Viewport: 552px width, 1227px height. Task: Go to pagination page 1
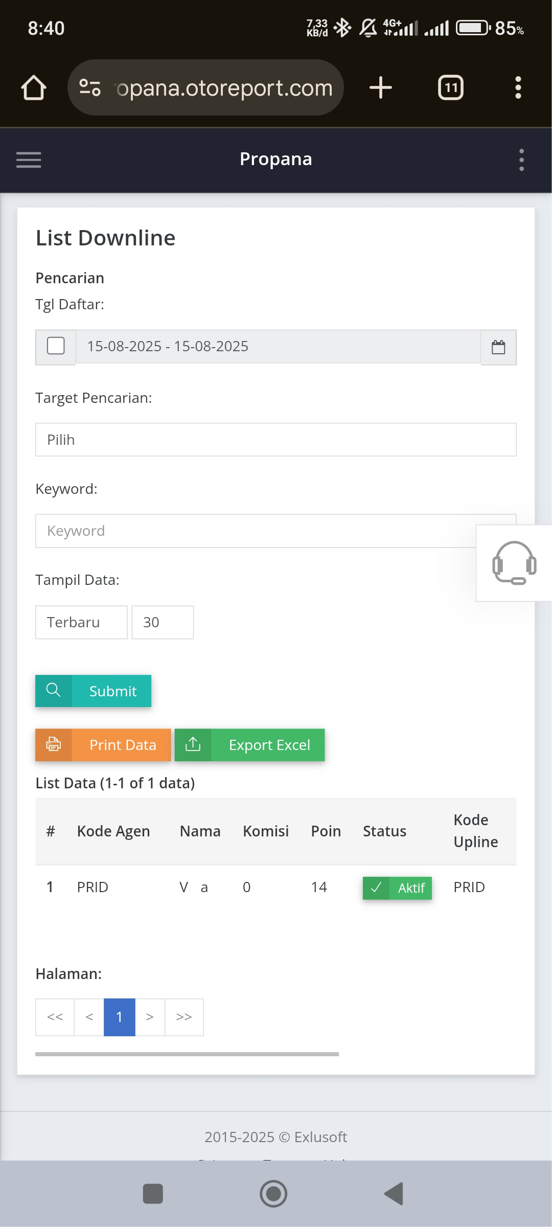pyautogui.click(x=120, y=1017)
